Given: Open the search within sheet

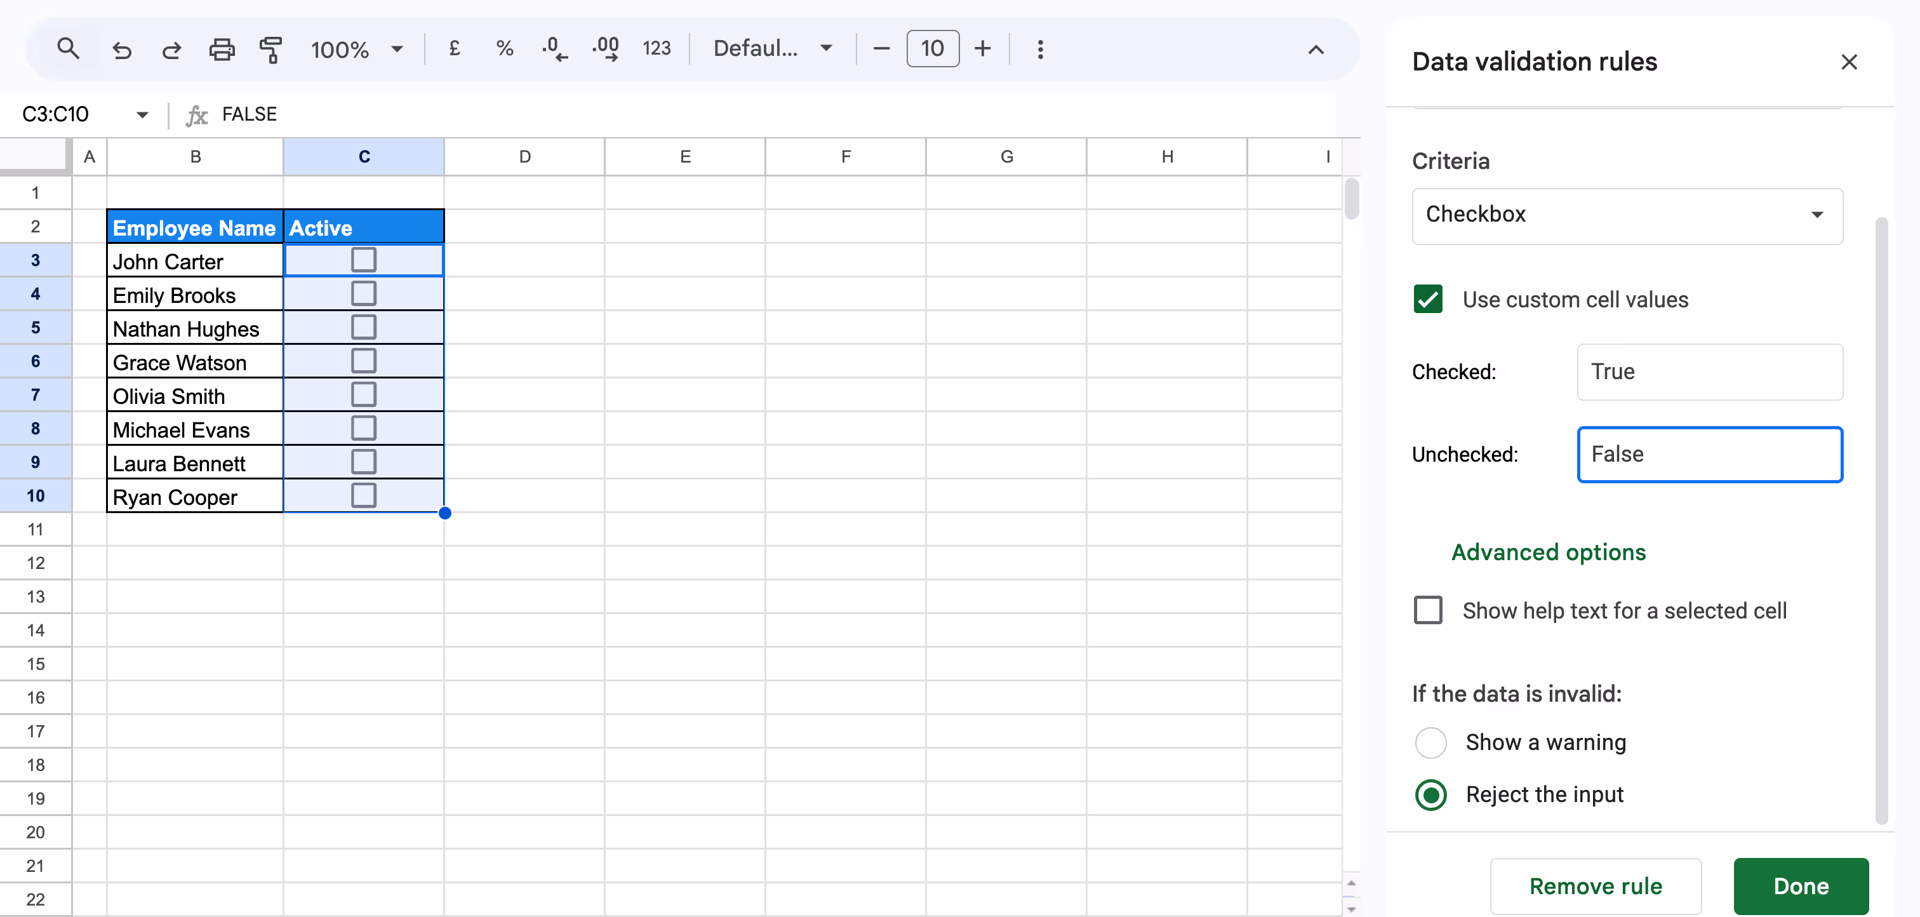Looking at the screenshot, I should [x=69, y=48].
